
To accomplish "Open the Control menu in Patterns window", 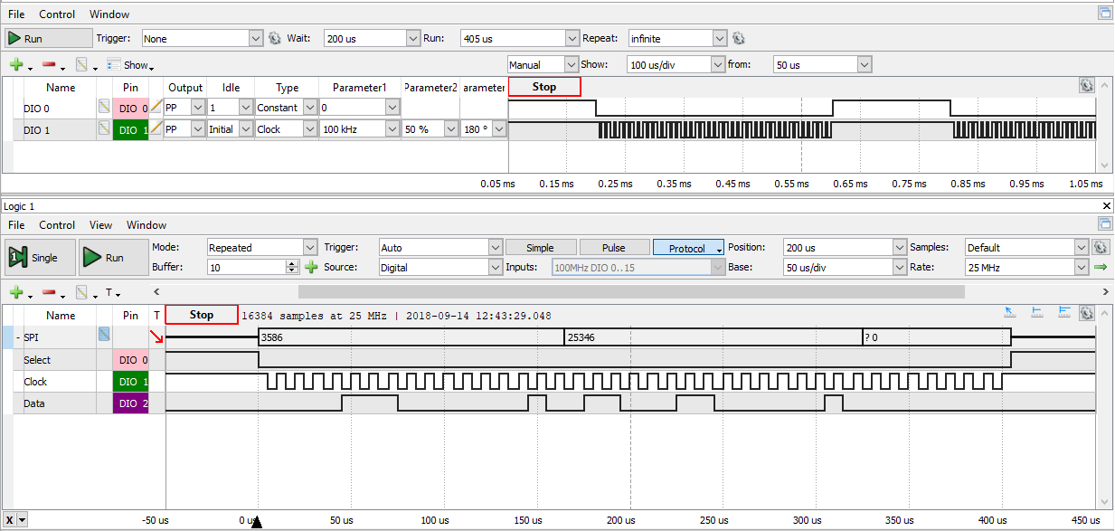I will click(x=57, y=14).
